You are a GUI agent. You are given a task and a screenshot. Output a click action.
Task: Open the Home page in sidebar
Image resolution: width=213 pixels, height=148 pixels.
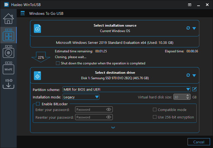(x=8, y=19)
